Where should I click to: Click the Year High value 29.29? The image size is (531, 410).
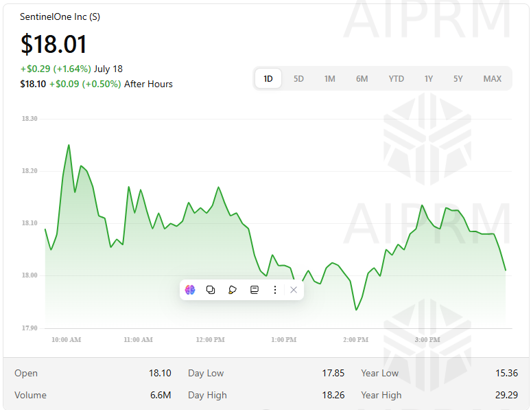pos(506,395)
